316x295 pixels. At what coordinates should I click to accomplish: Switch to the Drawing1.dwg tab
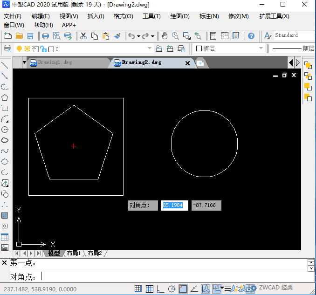pyautogui.click(x=55, y=62)
